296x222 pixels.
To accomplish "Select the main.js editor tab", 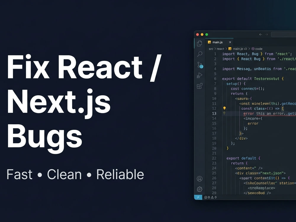I will 219,42.
